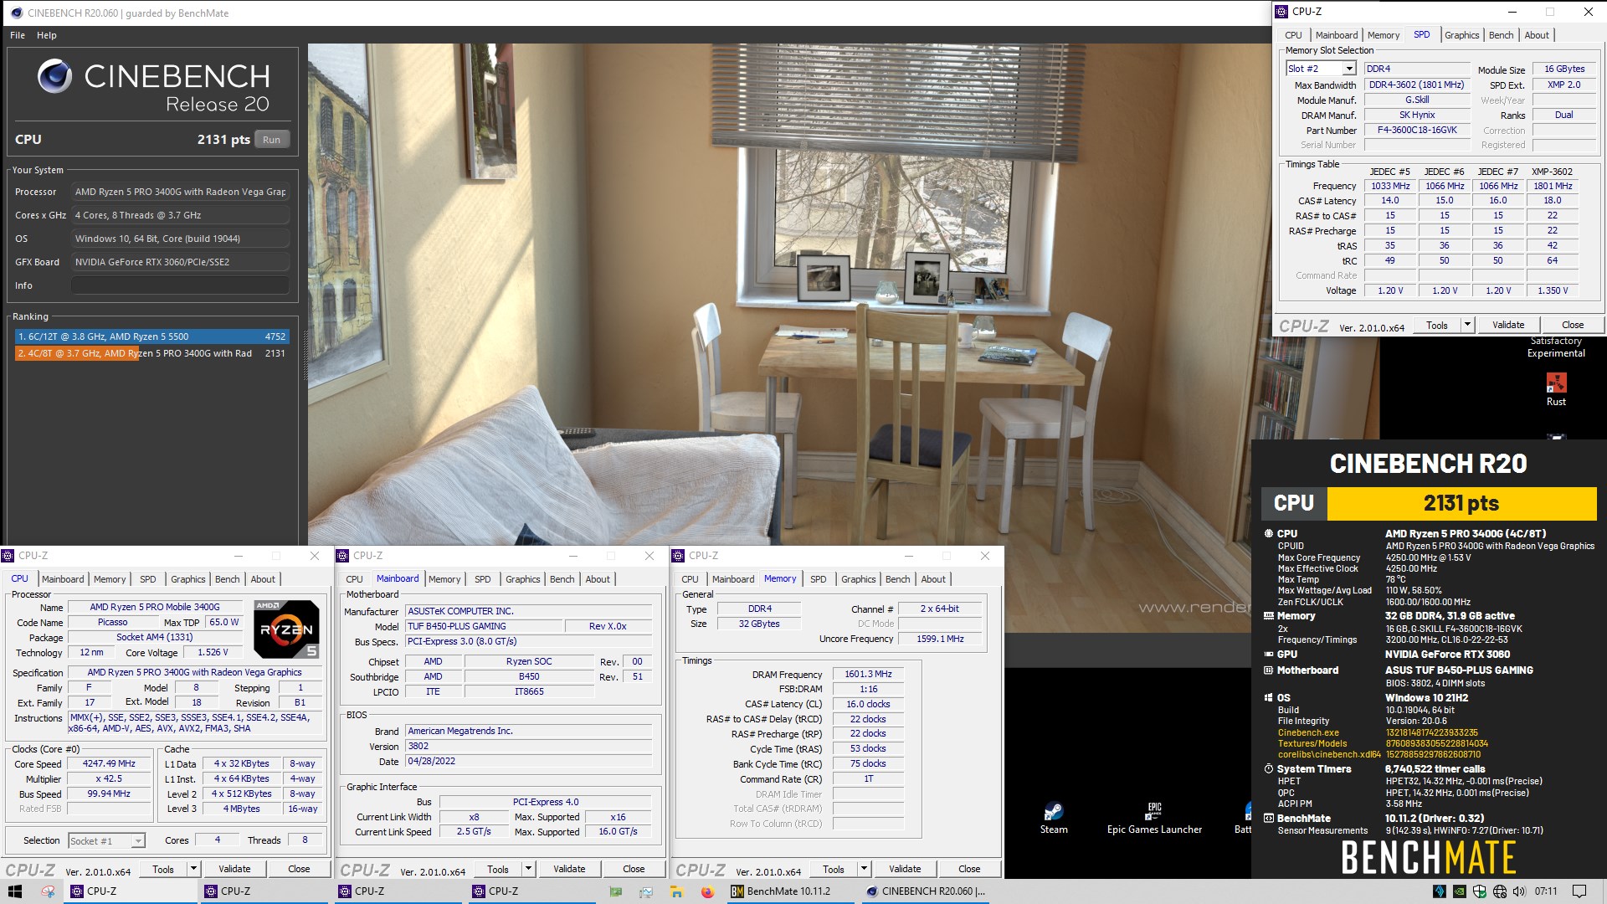Click the DRAM Frequency 1601.3 MHz value
The height and width of the screenshot is (904, 1607).
(x=868, y=674)
